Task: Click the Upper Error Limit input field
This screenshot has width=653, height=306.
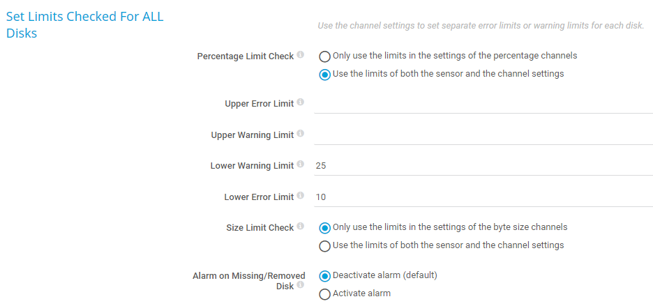Action: pyautogui.click(x=483, y=104)
